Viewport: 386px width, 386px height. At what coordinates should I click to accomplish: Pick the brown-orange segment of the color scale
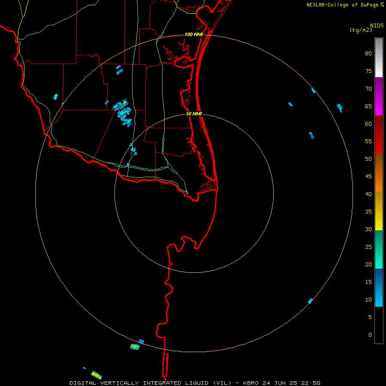[x=379, y=172]
